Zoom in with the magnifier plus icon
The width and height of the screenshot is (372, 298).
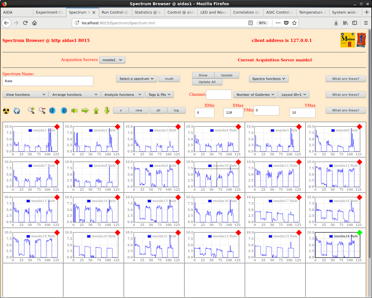pos(31,110)
